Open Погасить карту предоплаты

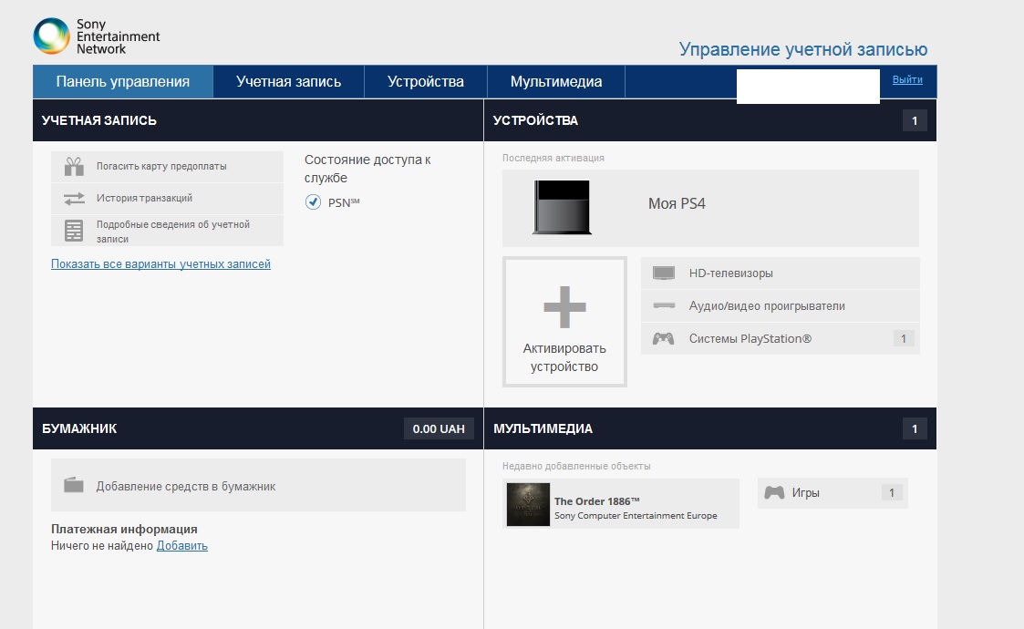167,167
